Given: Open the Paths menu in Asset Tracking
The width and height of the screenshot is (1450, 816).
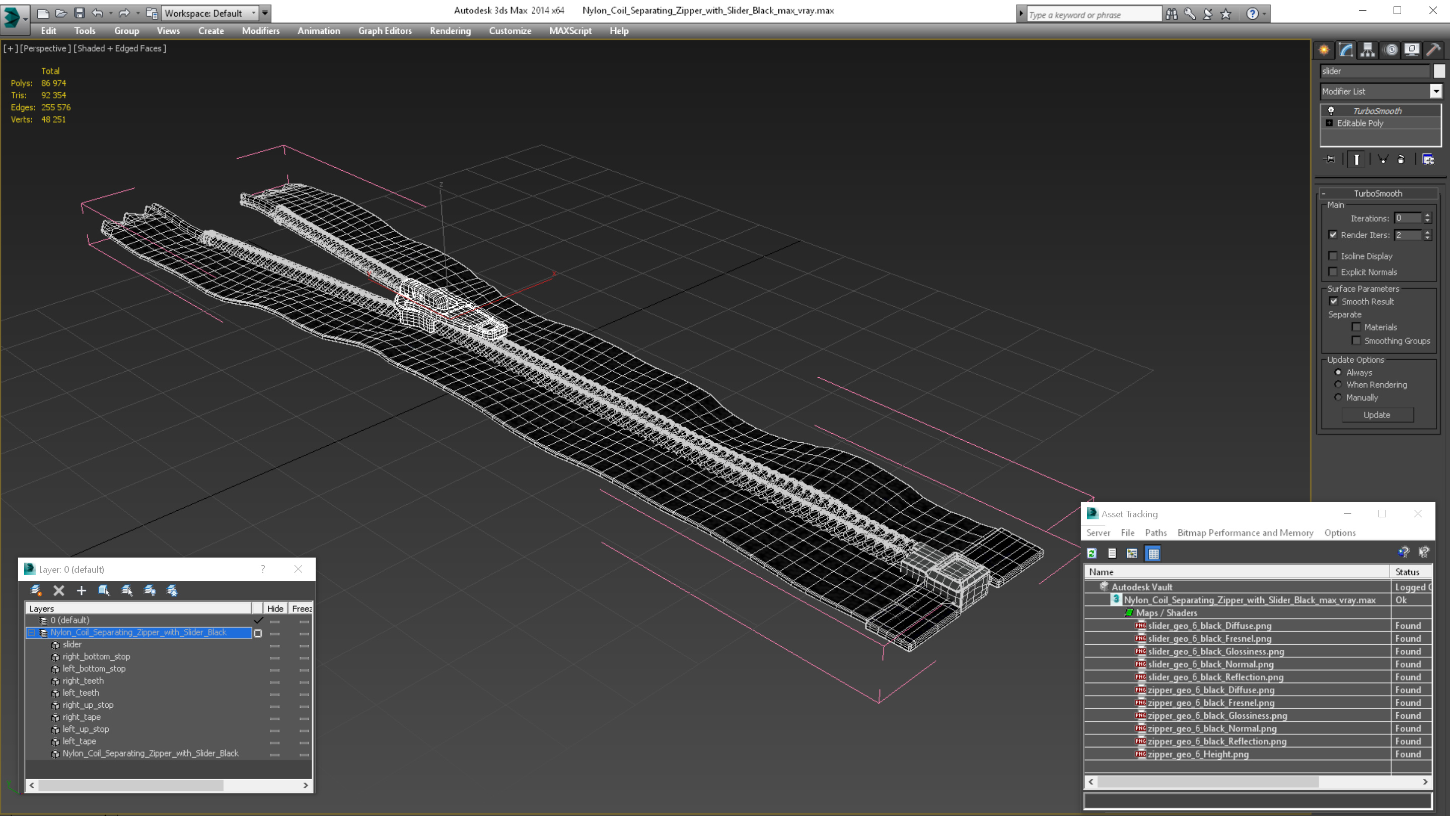Looking at the screenshot, I should (x=1155, y=533).
